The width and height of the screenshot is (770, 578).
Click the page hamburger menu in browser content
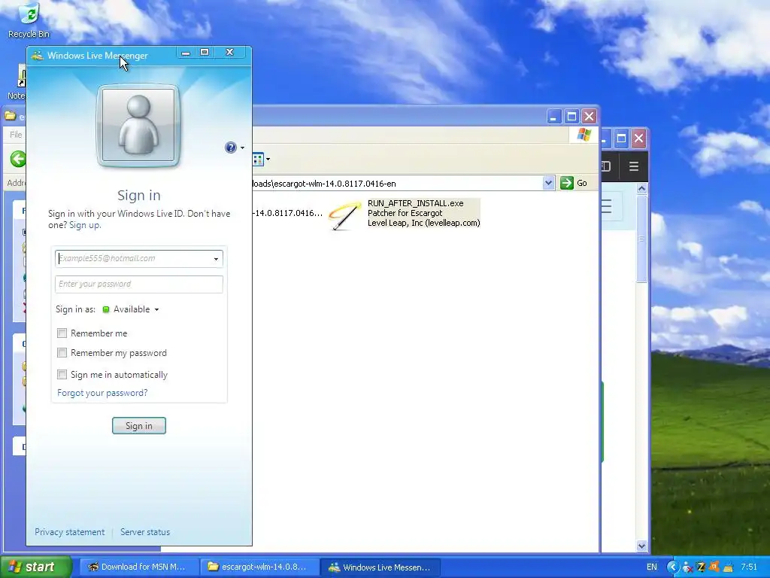pos(607,206)
